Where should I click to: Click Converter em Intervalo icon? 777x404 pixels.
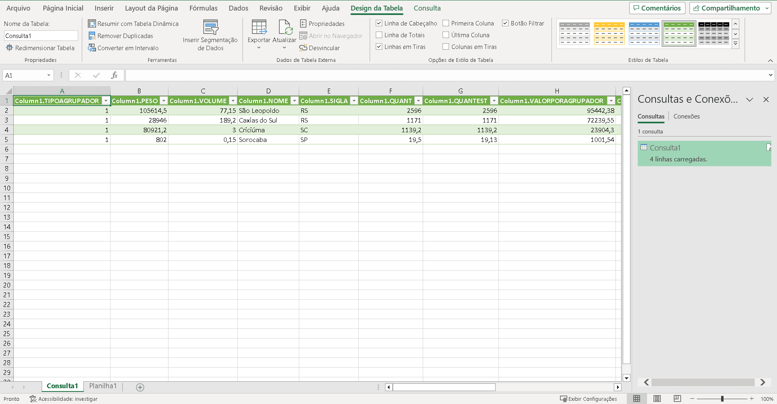click(92, 48)
